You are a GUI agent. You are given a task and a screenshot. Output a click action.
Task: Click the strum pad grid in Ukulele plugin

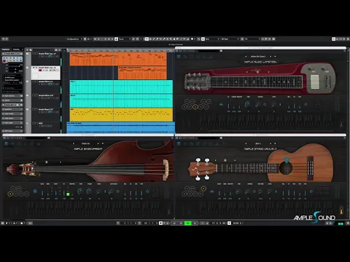[322, 191]
